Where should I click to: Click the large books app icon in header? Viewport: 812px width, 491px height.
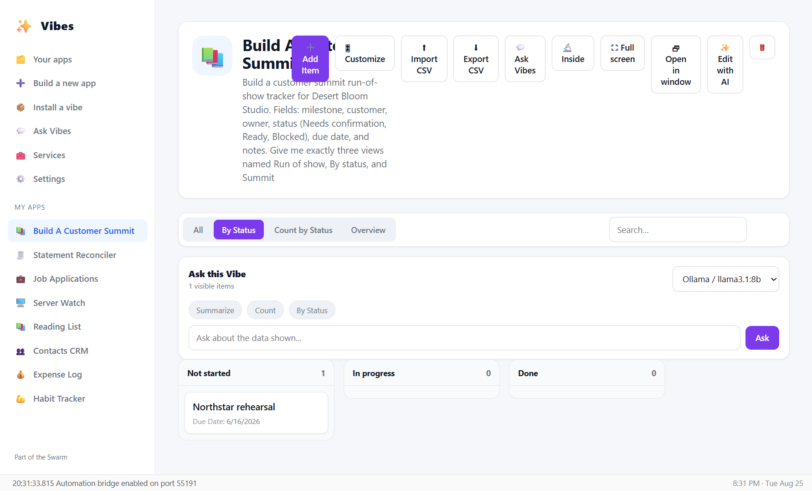212,56
